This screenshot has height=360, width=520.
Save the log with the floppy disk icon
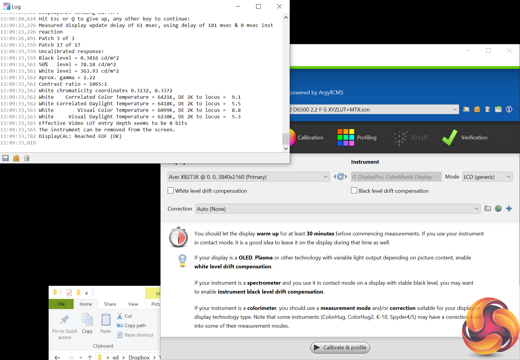[6, 158]
